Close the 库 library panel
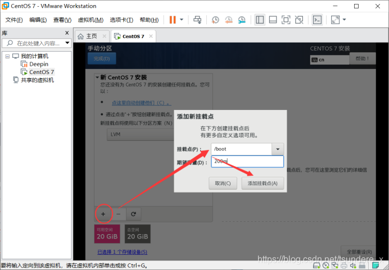This screenshot has height=270, width=389. 67,33
